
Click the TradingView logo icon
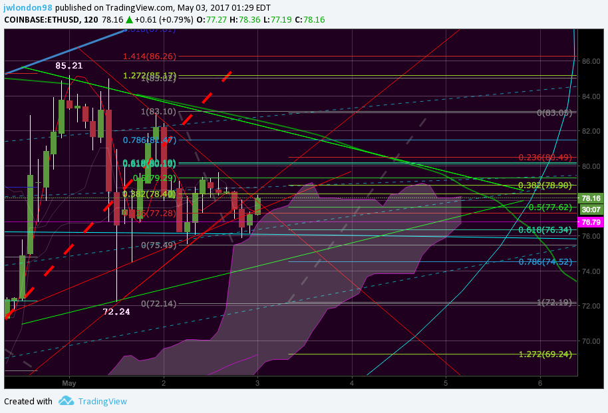coord(67,400)
